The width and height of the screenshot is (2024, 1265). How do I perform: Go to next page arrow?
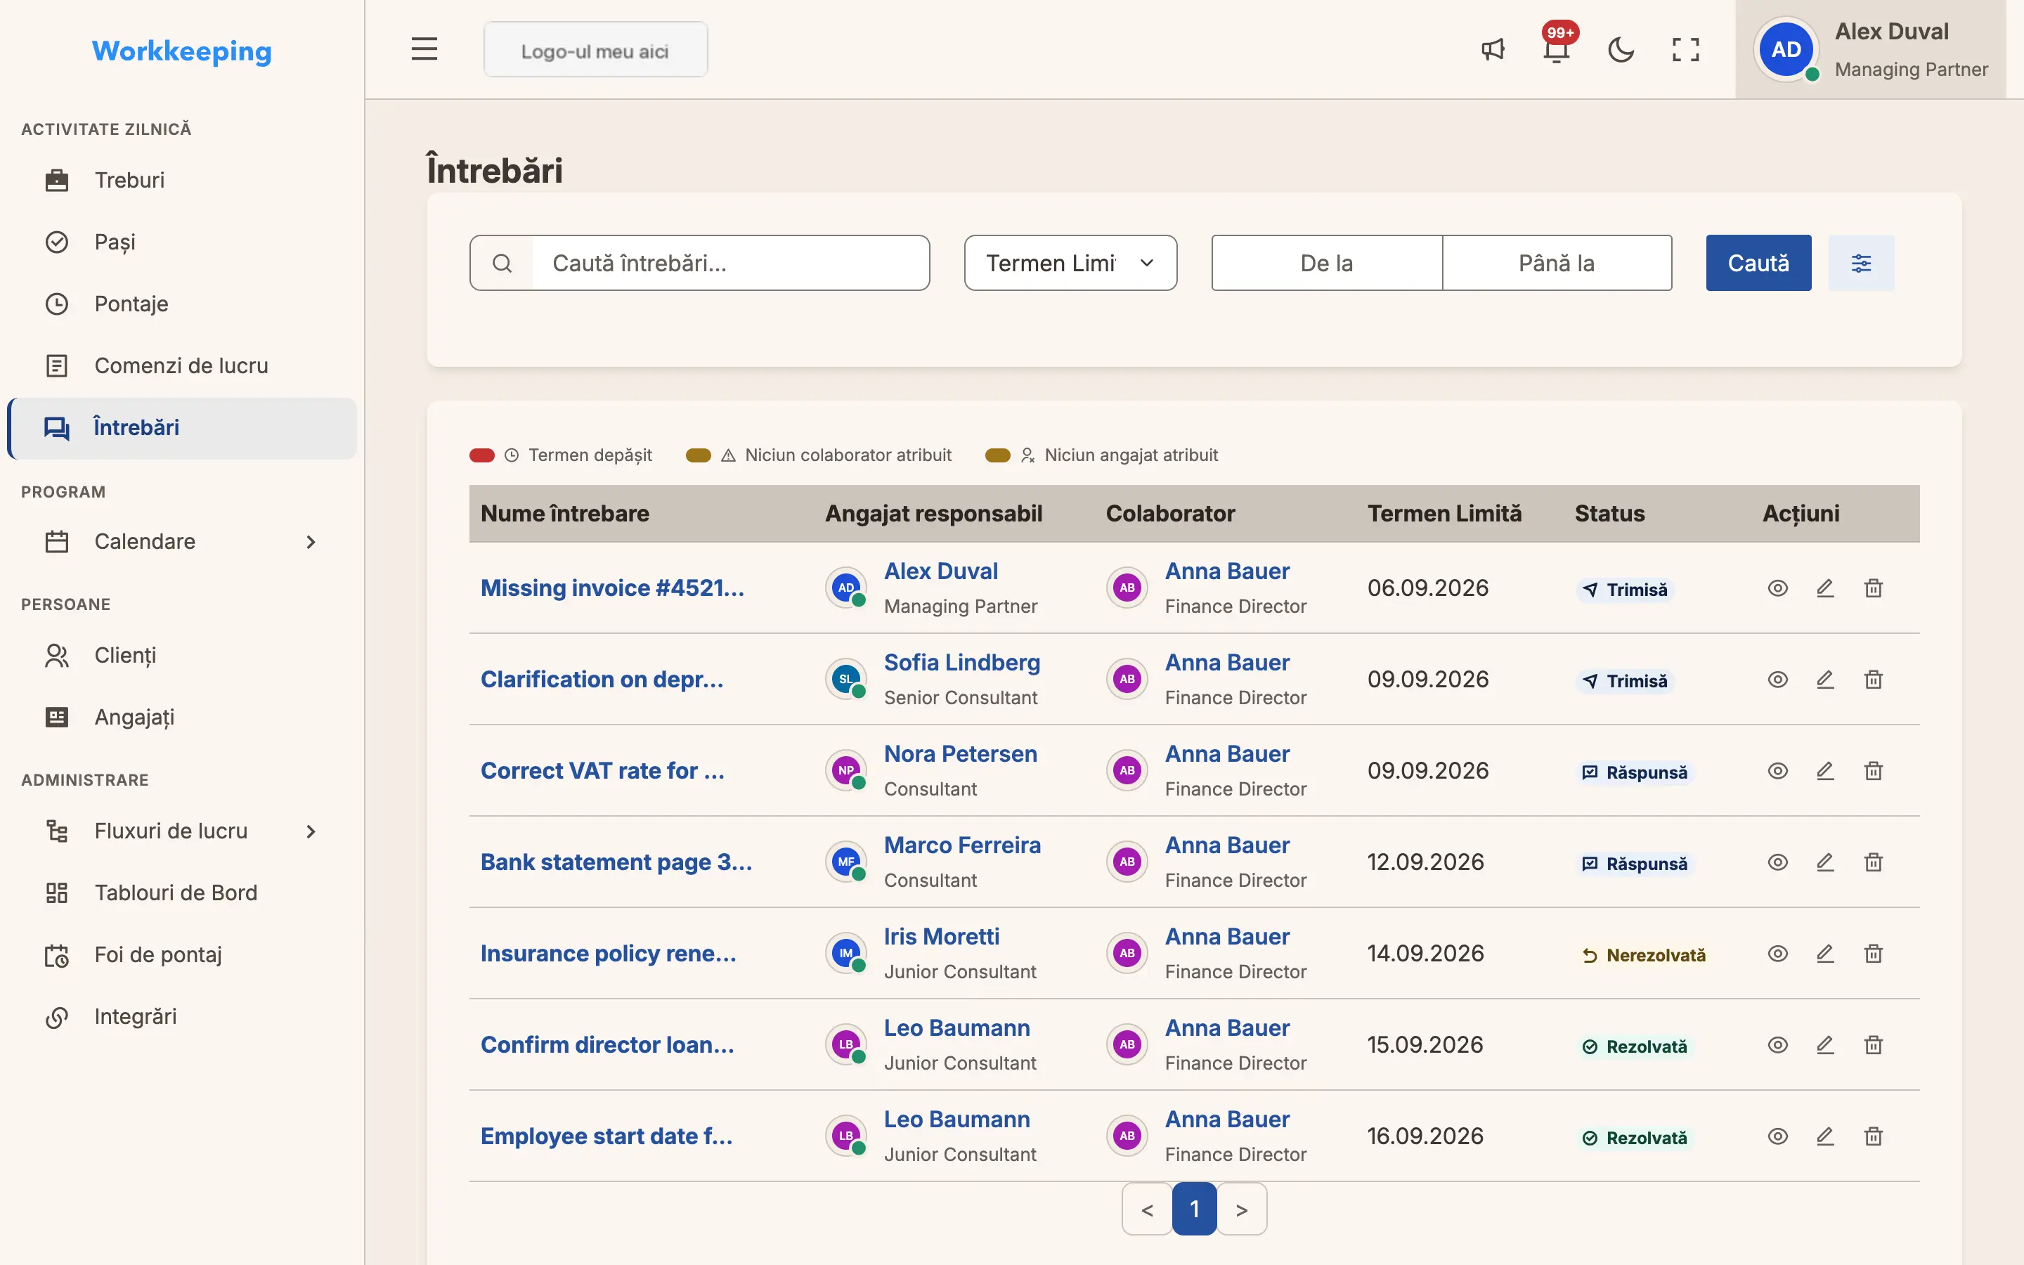coord(1242,1209)
